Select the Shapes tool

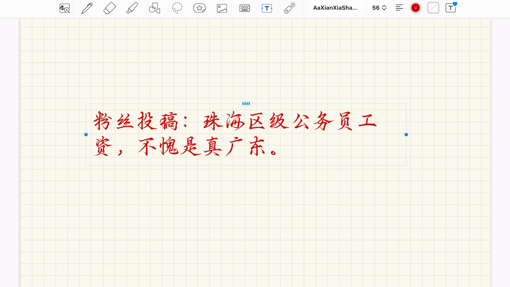tap(154, 8)
